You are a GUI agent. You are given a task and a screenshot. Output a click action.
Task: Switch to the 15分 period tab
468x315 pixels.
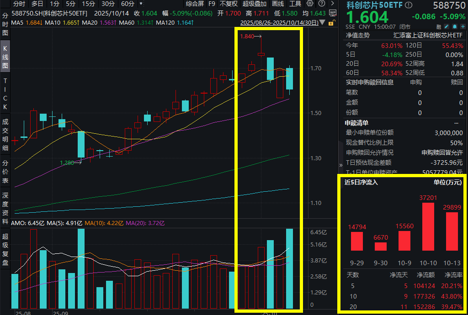(88, 4)
